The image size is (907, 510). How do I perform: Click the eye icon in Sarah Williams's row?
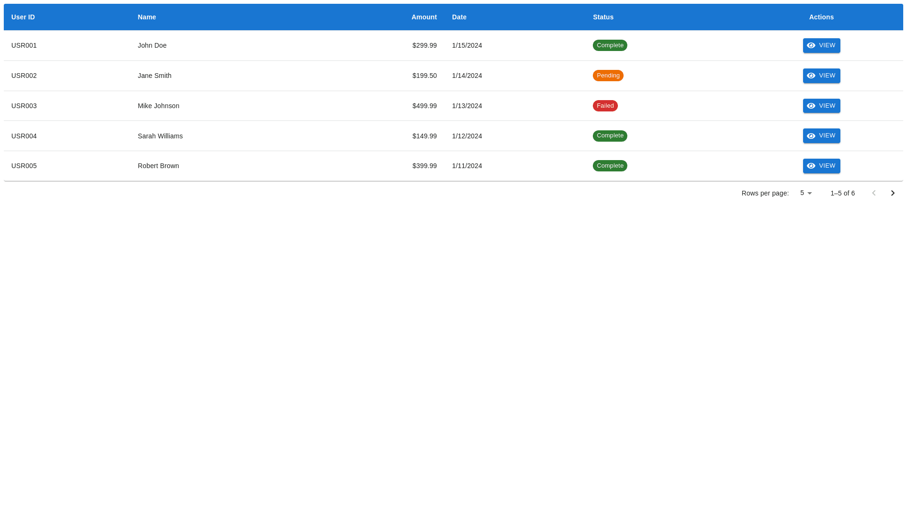click(811, 136)
